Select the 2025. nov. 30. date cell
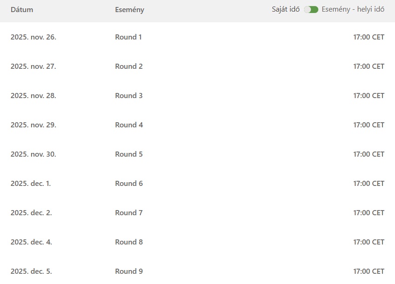The width and height of the screenshot is (395, 284). click(x=33, y=154)
